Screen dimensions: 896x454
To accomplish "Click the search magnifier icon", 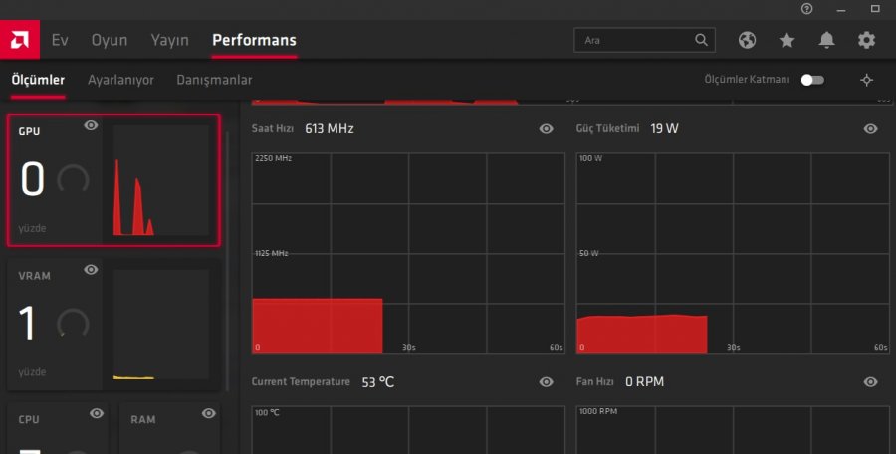I will pyautogui.click(x=701, y=40).
